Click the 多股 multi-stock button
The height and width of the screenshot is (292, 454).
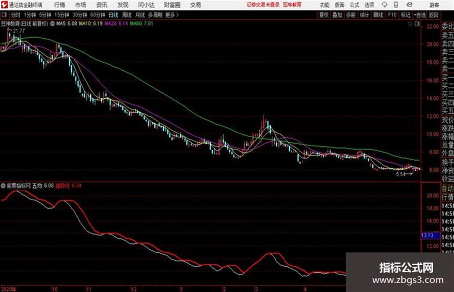click(351, 15)
